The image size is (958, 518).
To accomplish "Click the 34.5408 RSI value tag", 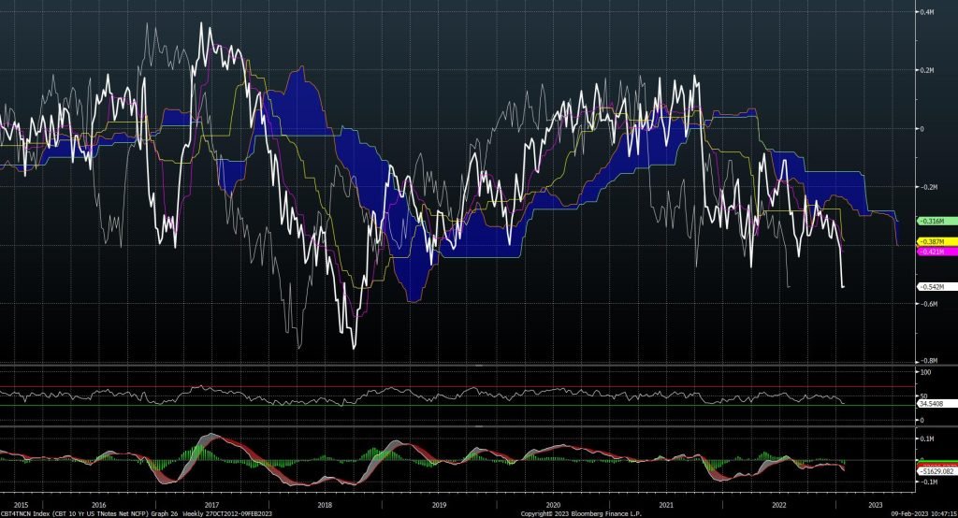I will point(937,404).
